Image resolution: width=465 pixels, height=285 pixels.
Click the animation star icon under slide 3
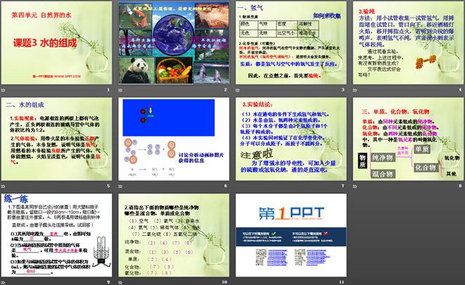(x=237, y=90)
